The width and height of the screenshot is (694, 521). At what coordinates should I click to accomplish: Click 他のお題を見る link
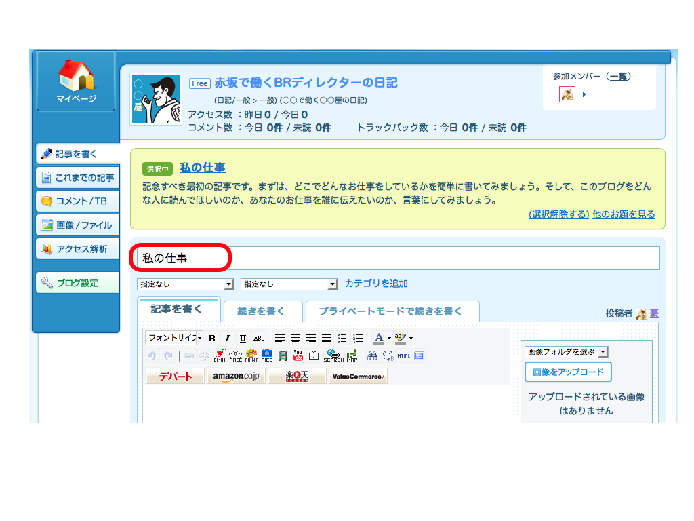pyautogui.click(x=624, y=214)
